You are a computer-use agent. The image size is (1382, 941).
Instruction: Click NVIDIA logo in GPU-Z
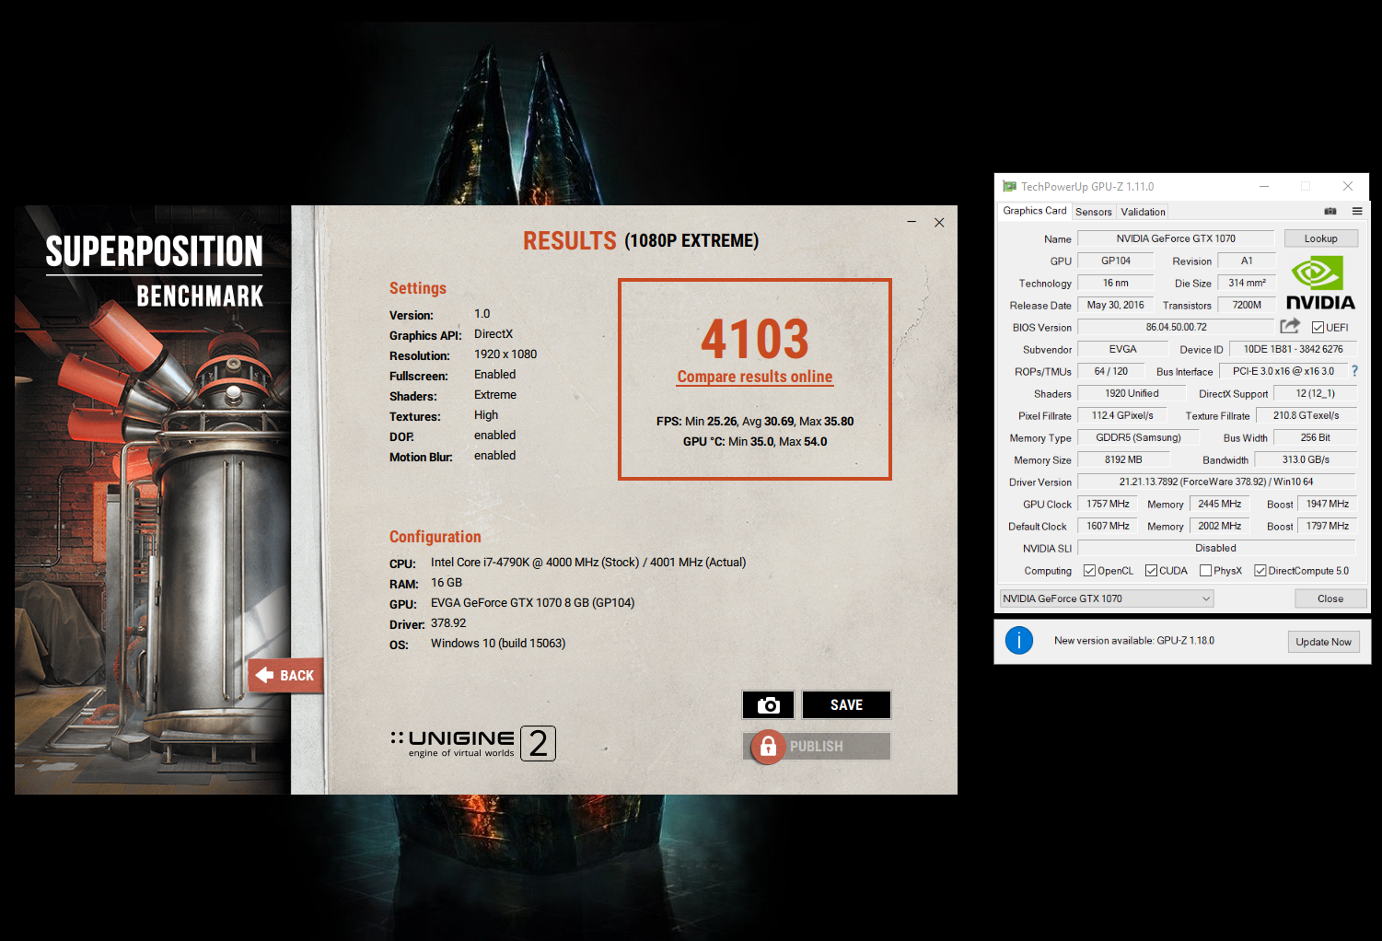tap(1320, 283)
